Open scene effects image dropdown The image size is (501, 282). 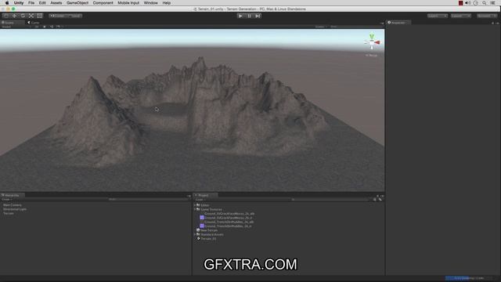[x=59, y=27]
